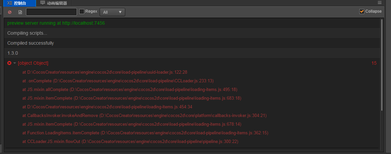Switch to the 动画编辑器 tab
This screenshot has width=391, height=154.
57,3
